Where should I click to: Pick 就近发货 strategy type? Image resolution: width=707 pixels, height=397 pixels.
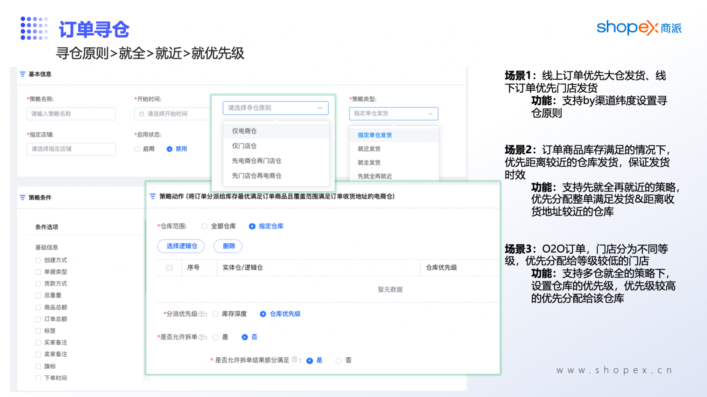tap(394, 149)
